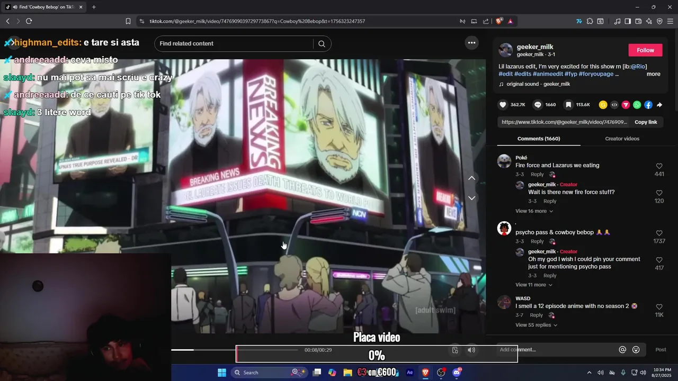The image size is (678, 381).
Task: Save the video with the bookmark icon
Action: (568, 105)
